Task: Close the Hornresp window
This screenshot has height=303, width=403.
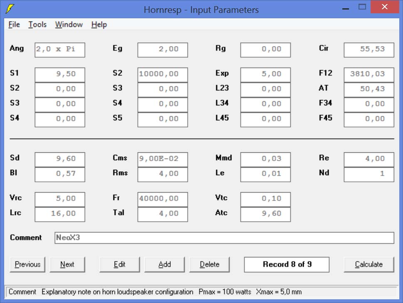Action: coord(384,7)
